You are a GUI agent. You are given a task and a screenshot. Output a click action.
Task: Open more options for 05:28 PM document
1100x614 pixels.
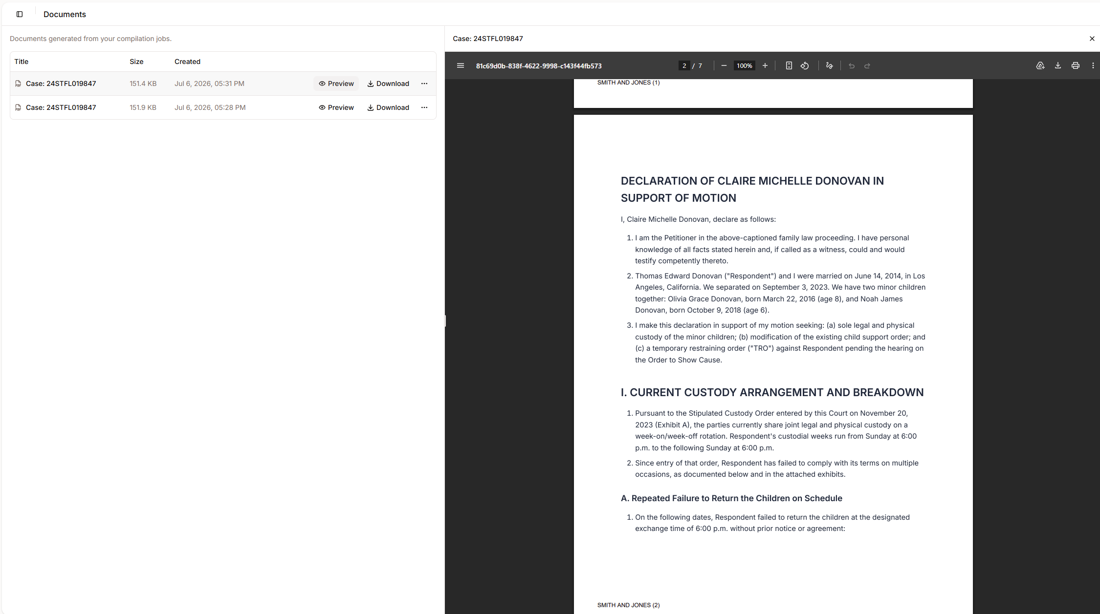424,107
